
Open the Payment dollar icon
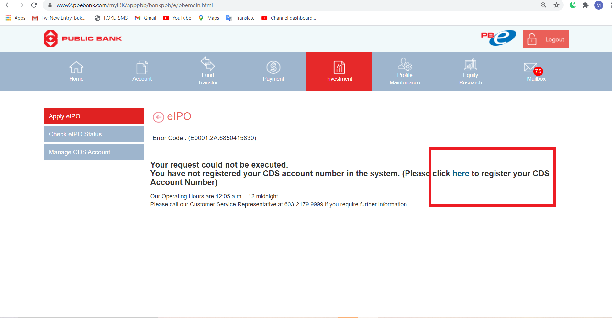coord(273,68)
